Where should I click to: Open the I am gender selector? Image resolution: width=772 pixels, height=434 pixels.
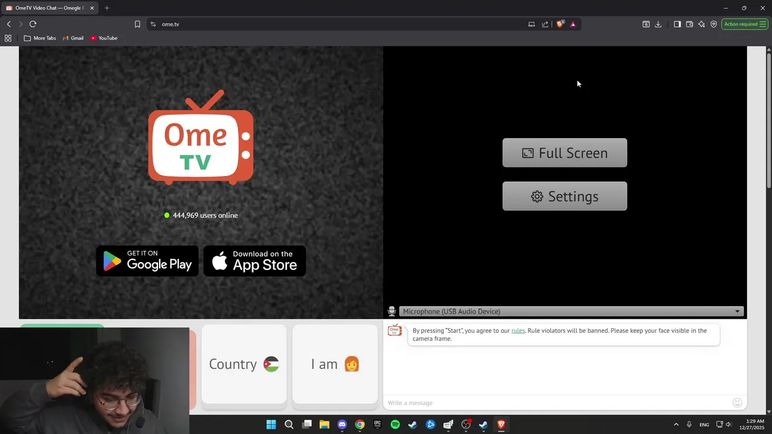click(335, 364)
